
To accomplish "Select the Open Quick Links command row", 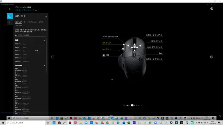I will point(30,82).
